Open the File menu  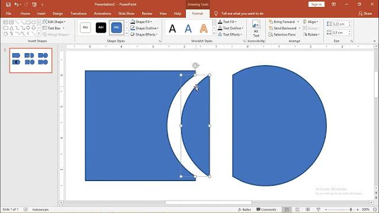click(x=8, y=14)
